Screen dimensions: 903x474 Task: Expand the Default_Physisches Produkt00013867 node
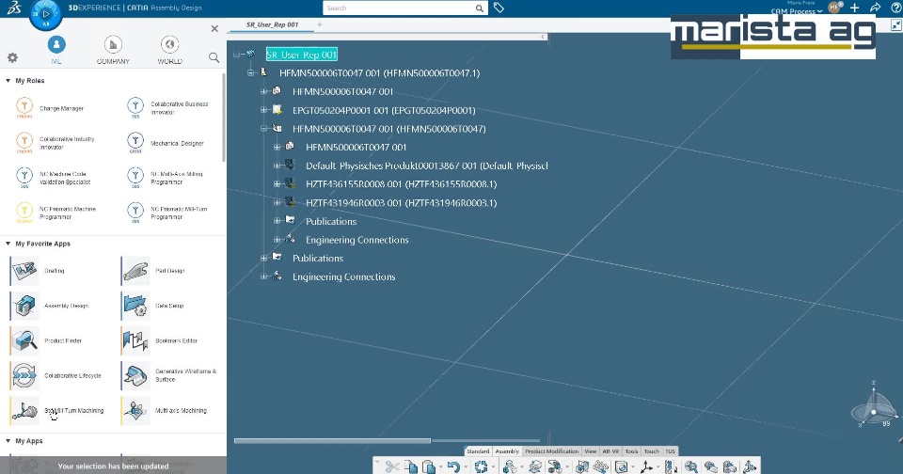coord(277,166)
